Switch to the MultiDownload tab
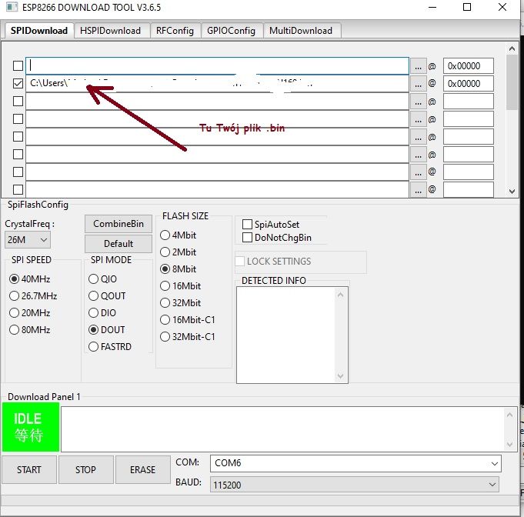This screenshot has width=524, height=517. [x=301, y=31]
